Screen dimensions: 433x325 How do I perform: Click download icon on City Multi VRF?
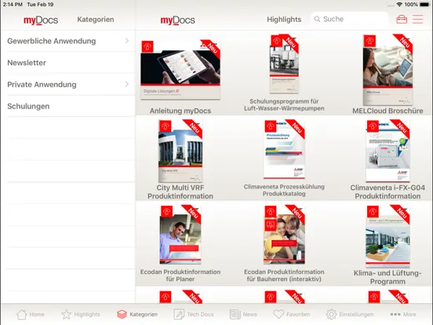point(166,126)
